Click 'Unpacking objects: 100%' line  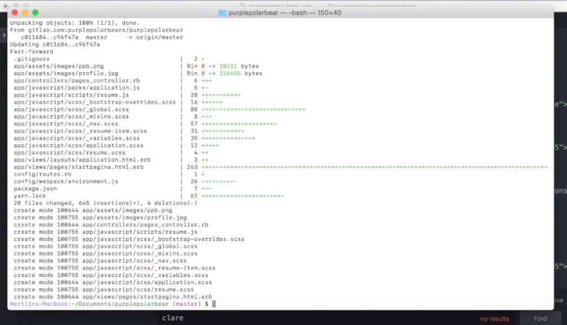[x=75, y=23]
